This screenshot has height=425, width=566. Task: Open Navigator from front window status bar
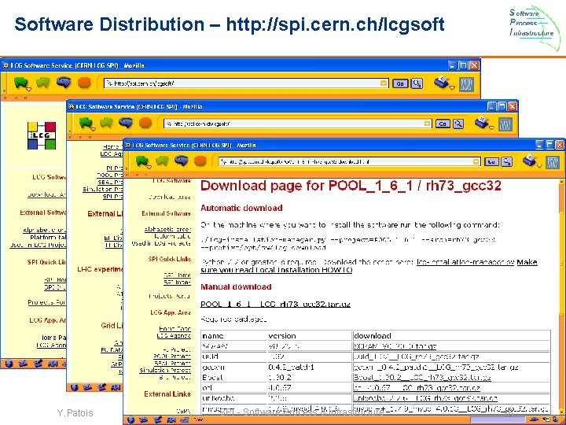click(130, 420)
